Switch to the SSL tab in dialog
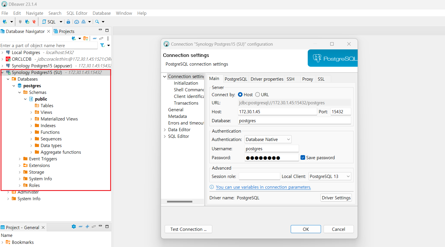This screenshot has height=247, width=445. [321, 79]
